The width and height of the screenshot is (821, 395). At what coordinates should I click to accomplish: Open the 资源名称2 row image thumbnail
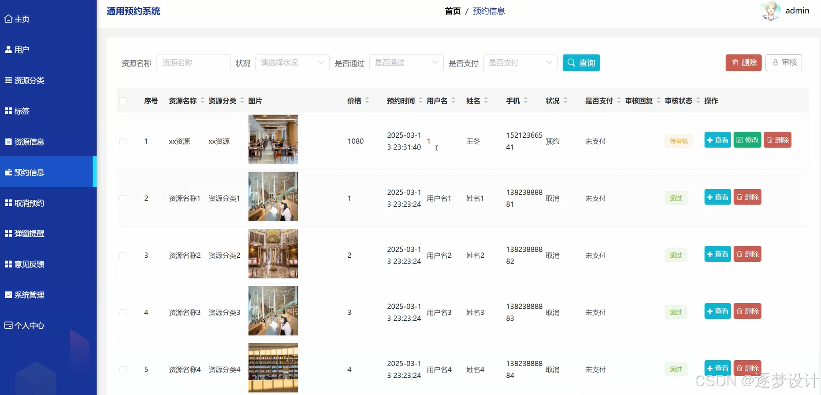[x=273, y=254]
